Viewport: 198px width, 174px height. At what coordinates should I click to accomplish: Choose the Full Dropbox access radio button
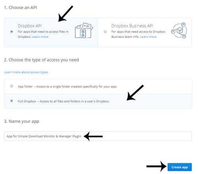[x=11, y=101]
